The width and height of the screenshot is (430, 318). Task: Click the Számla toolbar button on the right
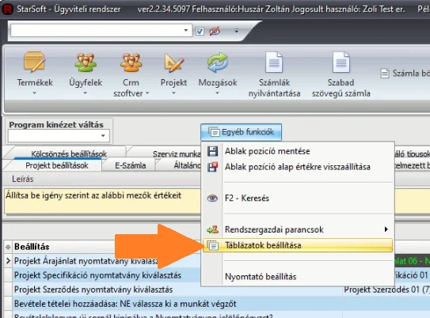(405, 73)
